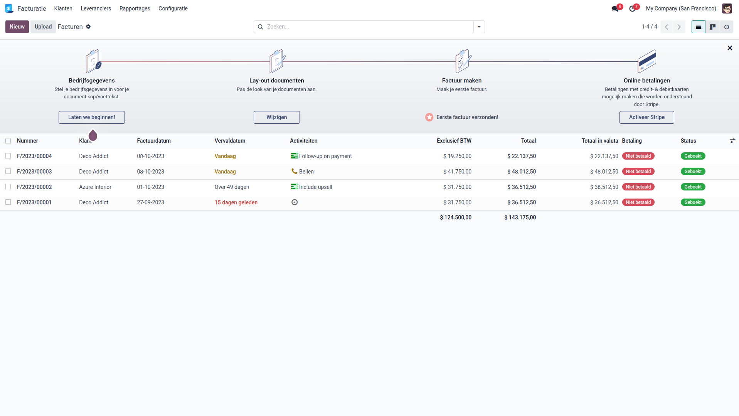Click the clock activity icon for F/2023/00001
This screenshot has height=416, width=739.
(x=295, y=202)
